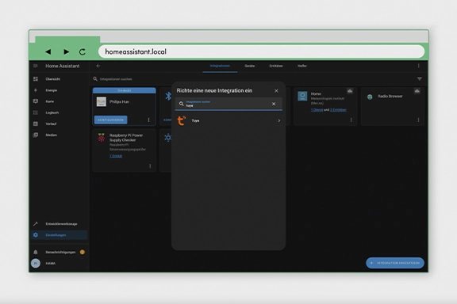The height and width of the screenshot is (304, 457).
Task: Open Raspberry Pi Power Supply Checker options menu
Action: pos(150,165)
